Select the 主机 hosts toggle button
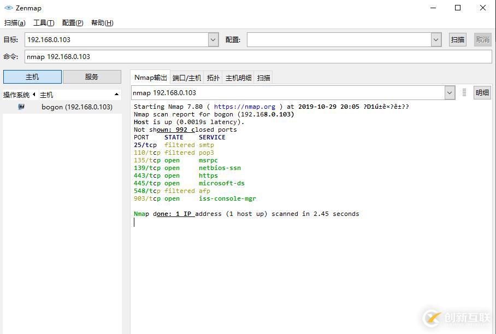The image size is (496, 334). tap(32, 77)
